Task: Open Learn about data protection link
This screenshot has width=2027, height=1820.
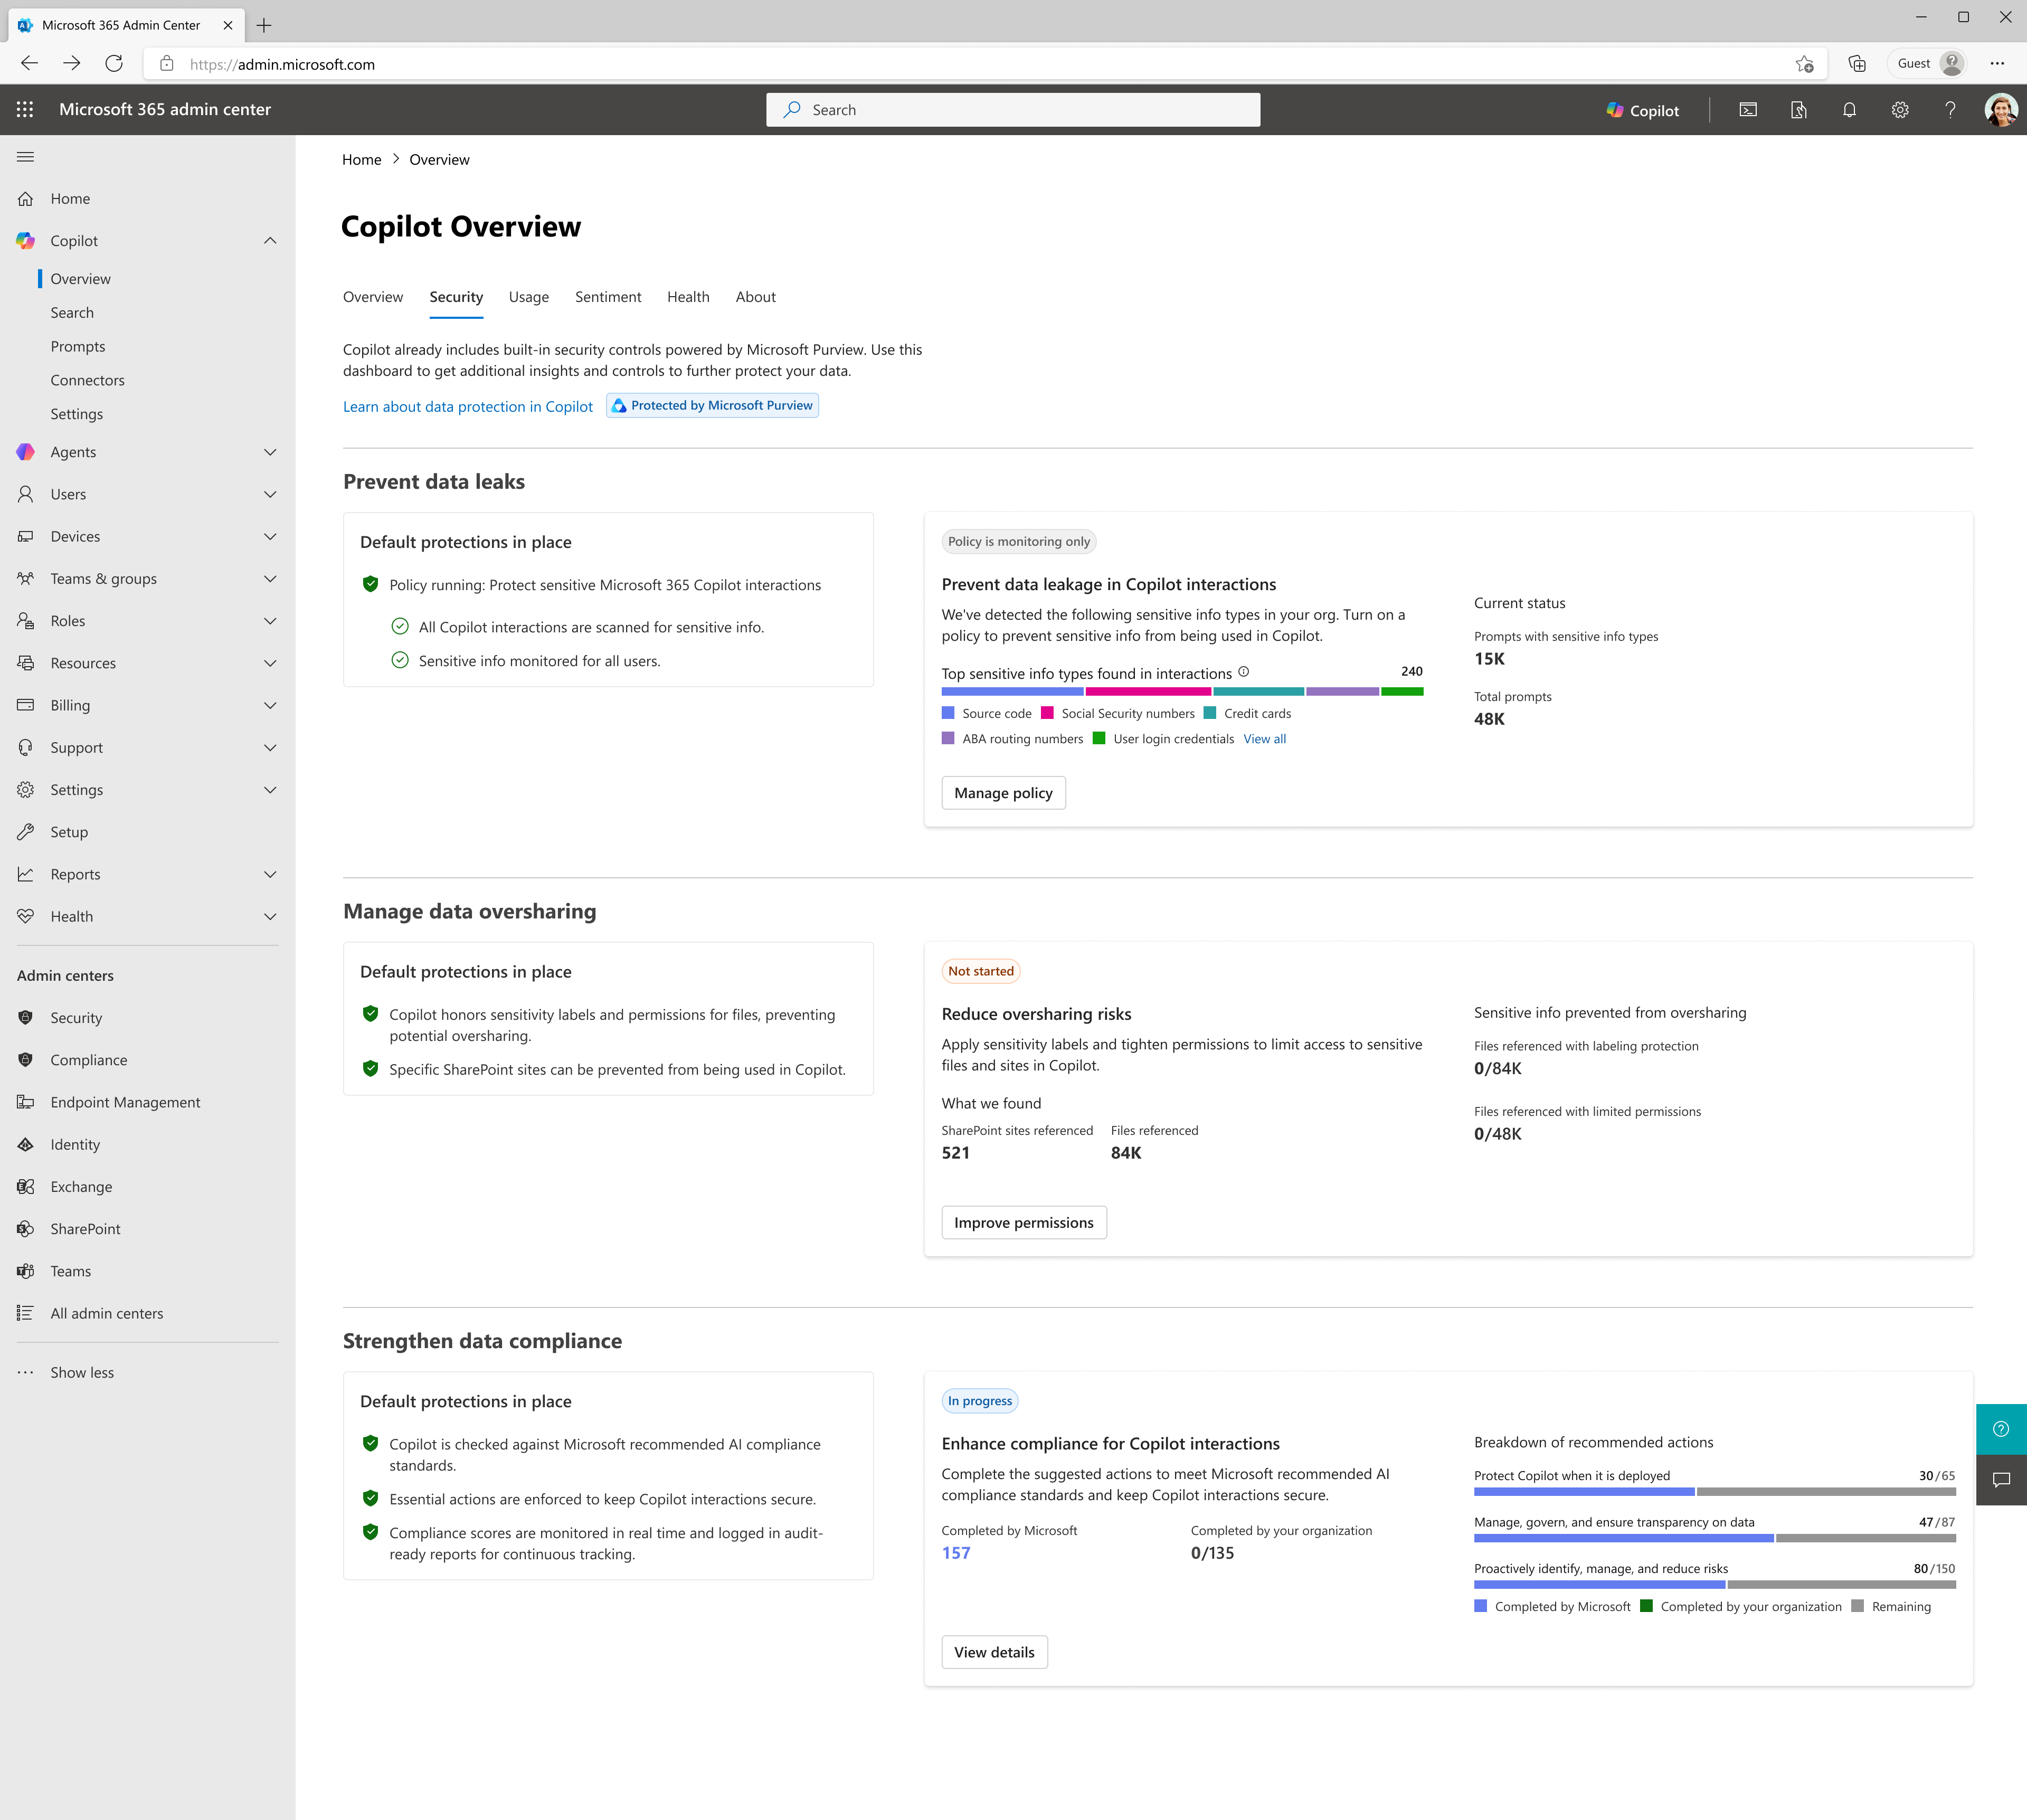Action: coord(467,407)
